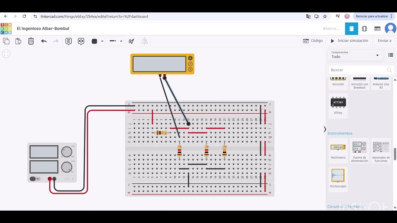The height and width of the screenshot is (223, 397).
Task: Click the components panel scrollbar
Action: [395, 154]
